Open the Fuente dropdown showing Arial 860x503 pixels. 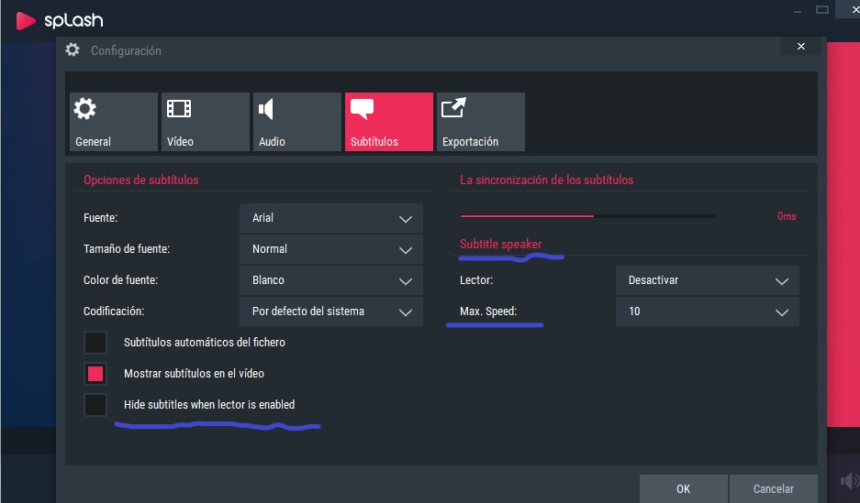331,218
